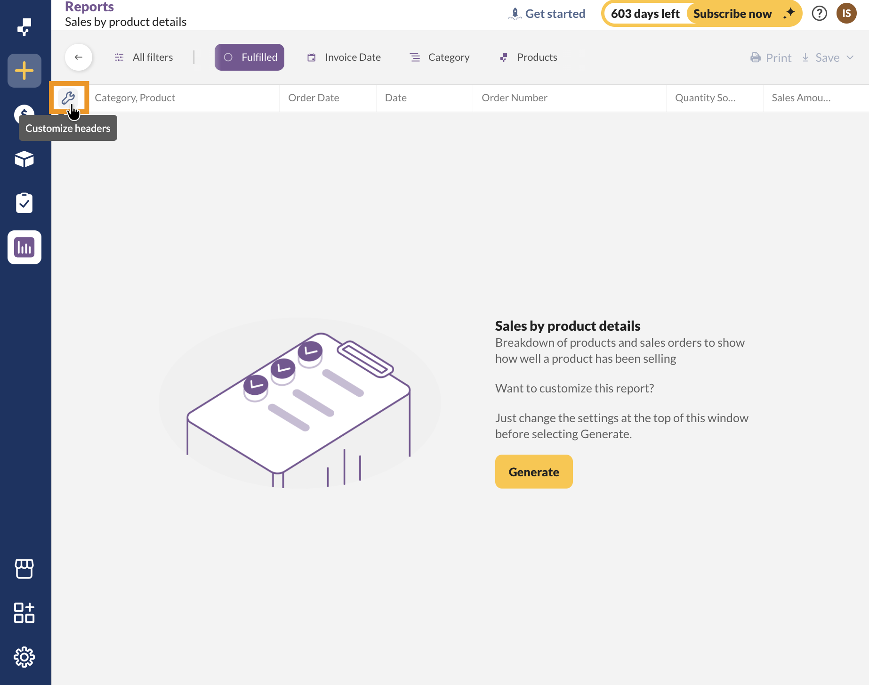The height and width of the screenshot is (685, 869).
Task: Open the Save dropdown menu
Action: click(x=828, y=57)
